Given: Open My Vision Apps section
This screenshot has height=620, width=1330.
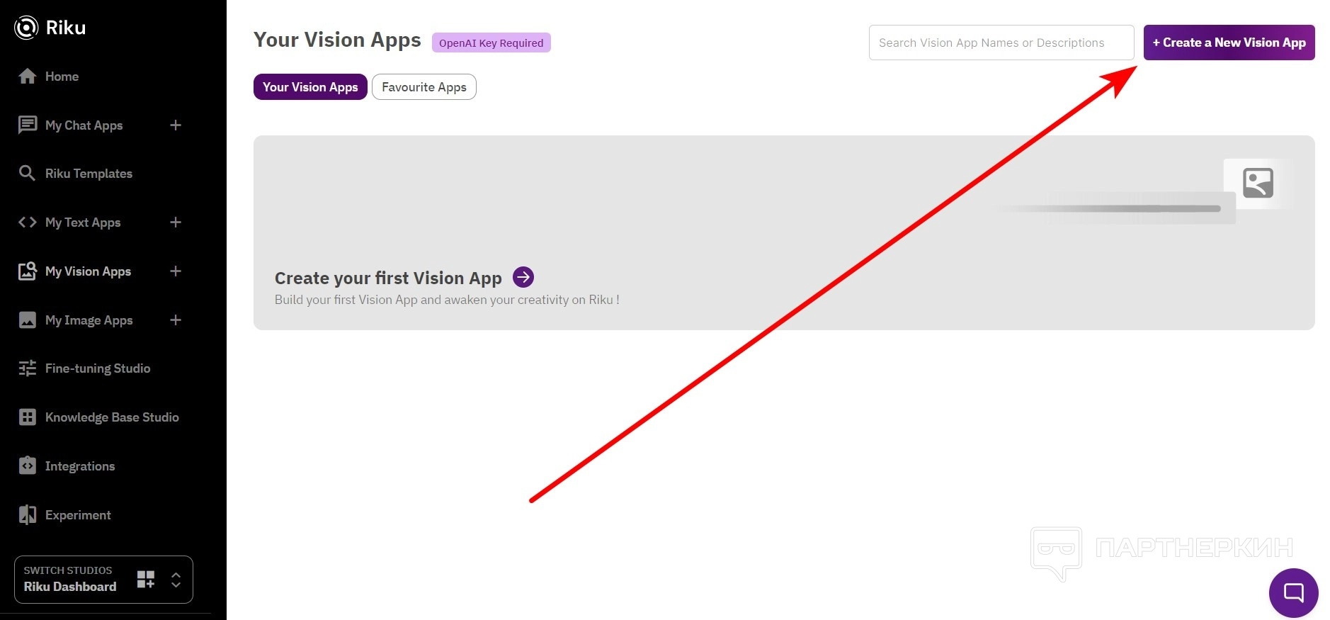Looking at the screenshot, I should 88,271.
